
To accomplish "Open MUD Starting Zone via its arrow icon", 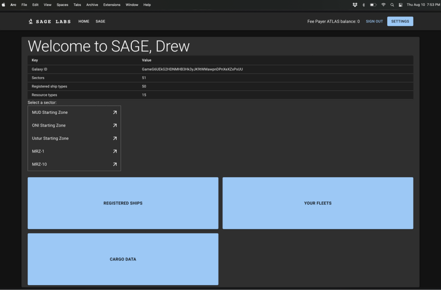I will click(115, 112).
